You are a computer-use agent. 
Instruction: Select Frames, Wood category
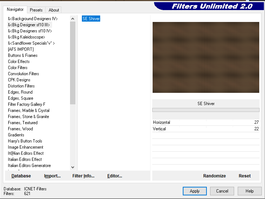click(20, 129)
